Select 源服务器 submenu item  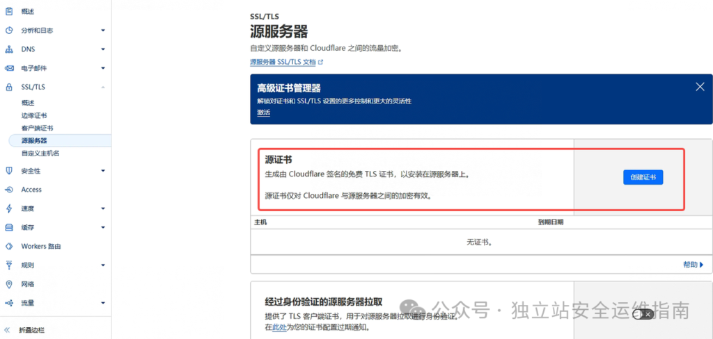60,141
